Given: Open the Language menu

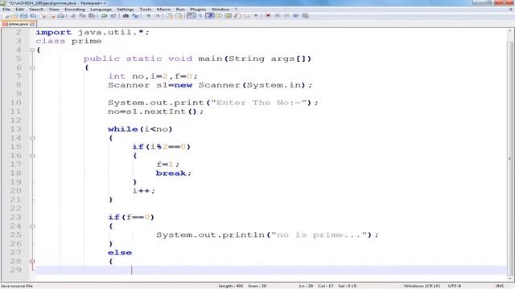Looking at the screenshot, I should (x=101, y=9).
